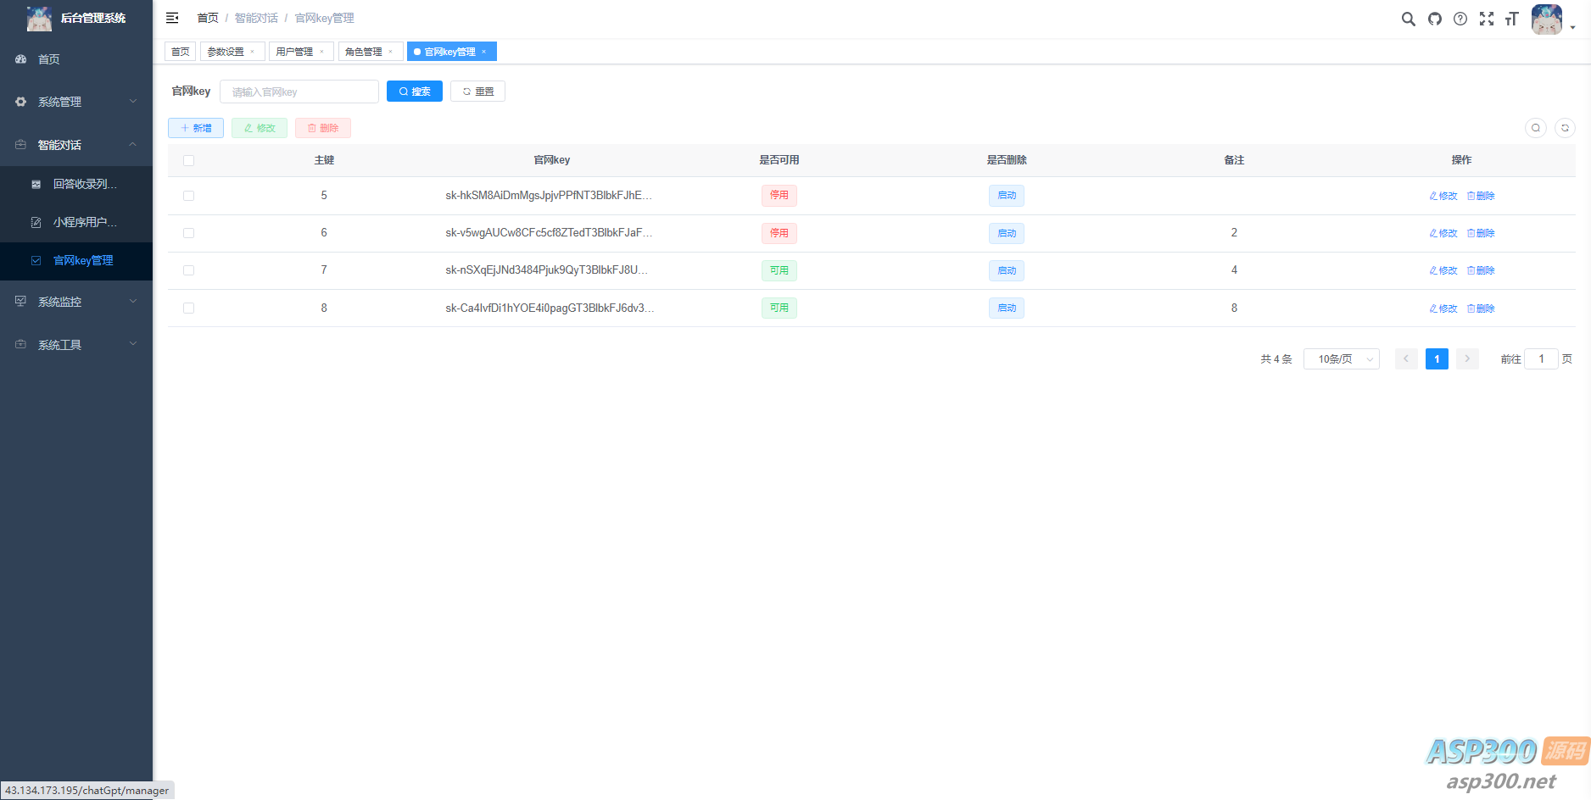Check the row with 主键 6
Viewport: 1591px width, 800px height.
click(x=188, y=233)
